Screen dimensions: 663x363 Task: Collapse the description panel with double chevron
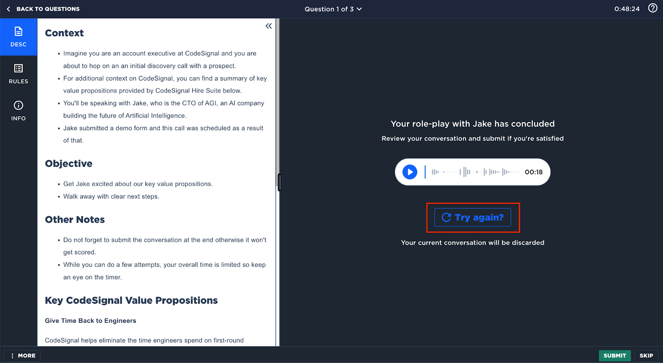(269, 26)
